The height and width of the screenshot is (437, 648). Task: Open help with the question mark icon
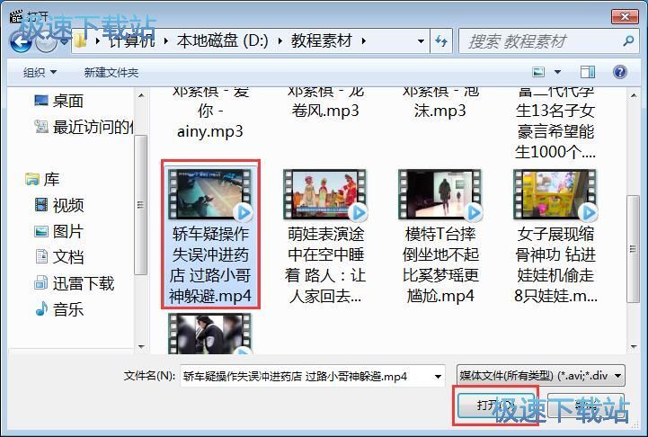[x=620, y=72]
